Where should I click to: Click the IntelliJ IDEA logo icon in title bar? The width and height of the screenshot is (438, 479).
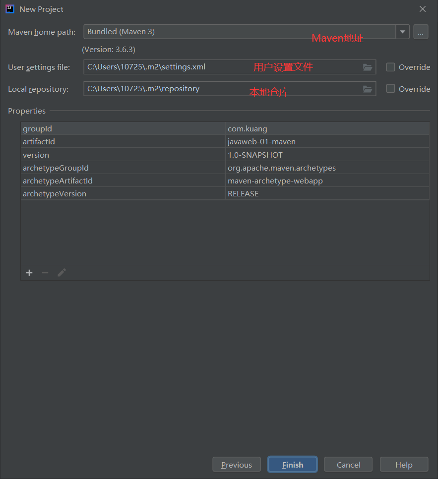coord(10,9)
